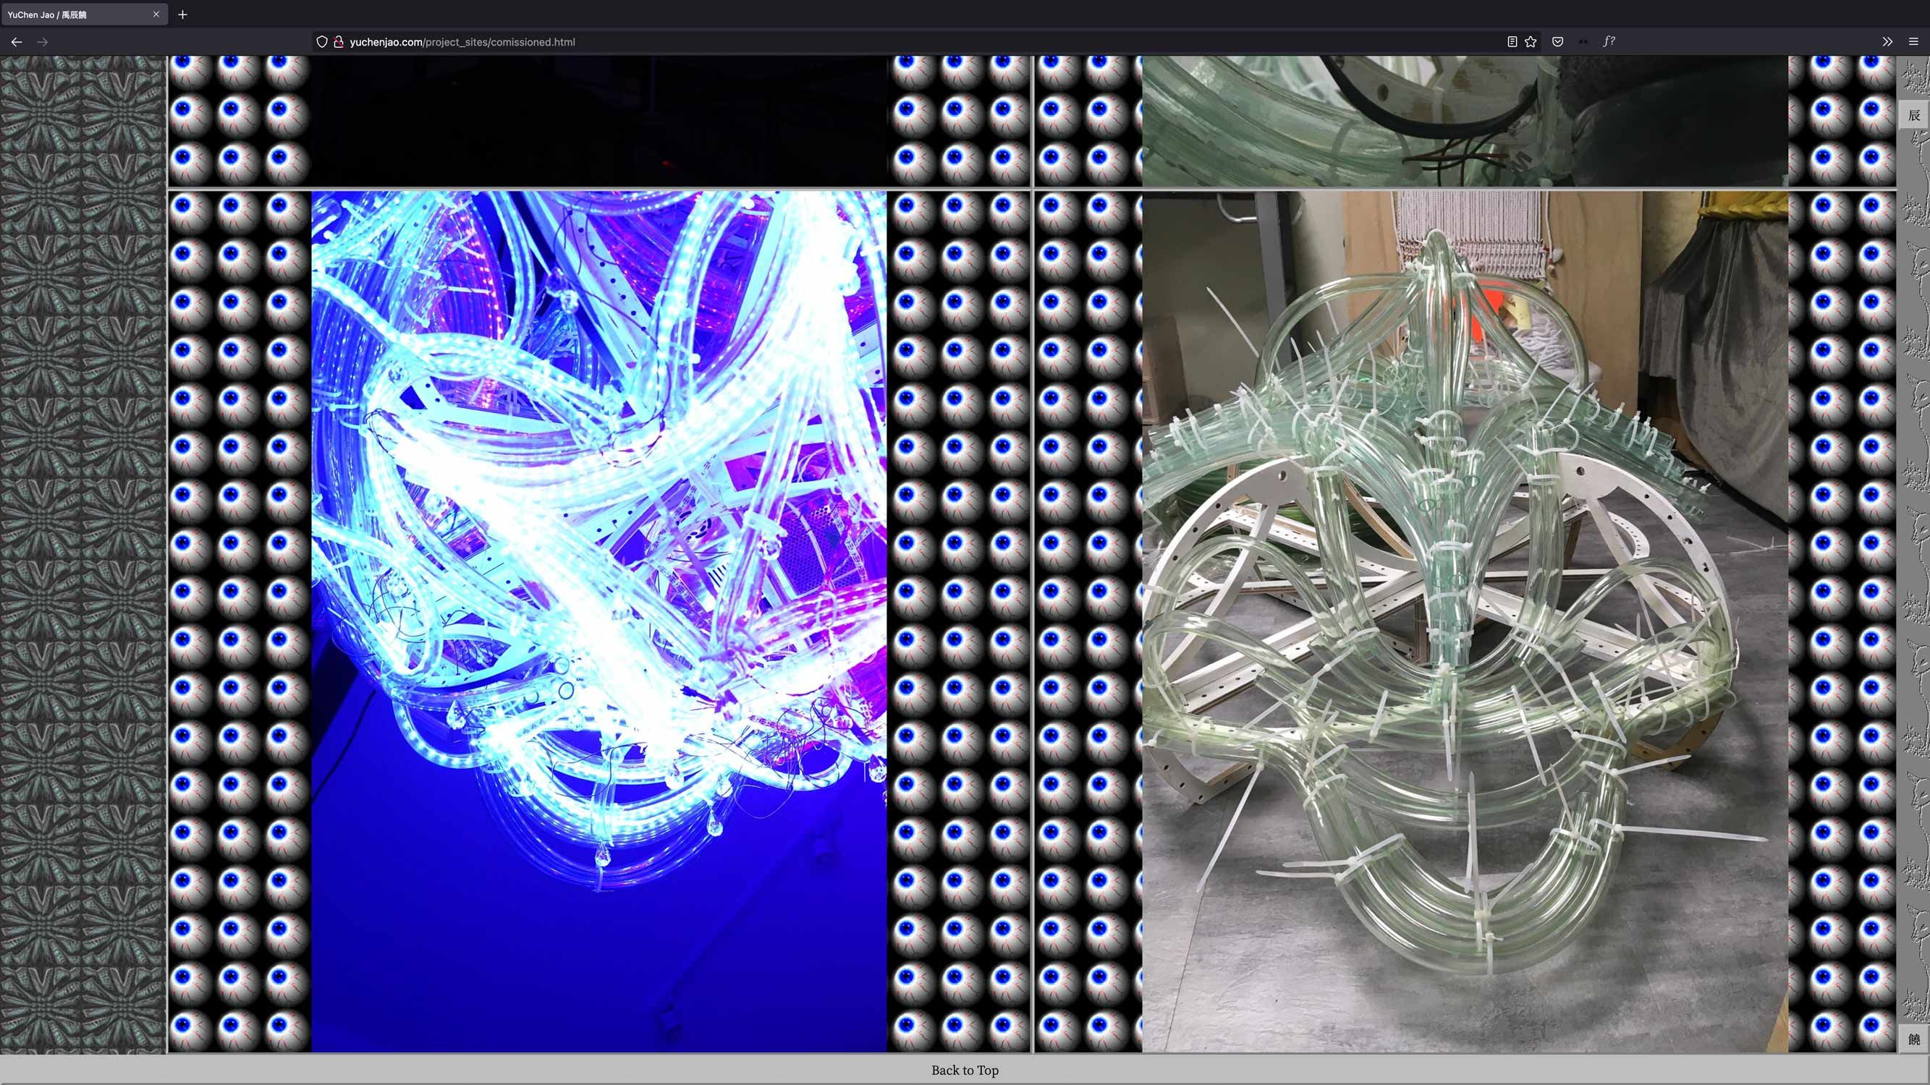Close the YuChen Jao tab
The width and height of the screenshot is (1930, 1085).
click(x=156, y=14)
